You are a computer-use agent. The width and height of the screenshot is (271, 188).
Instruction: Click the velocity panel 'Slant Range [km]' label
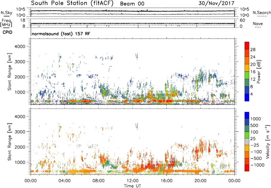click(9, 142)
